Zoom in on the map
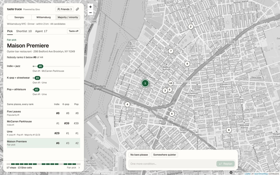 coord(90,7)
